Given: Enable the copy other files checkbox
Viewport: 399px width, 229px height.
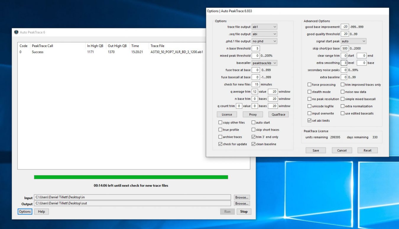Looking at the screenshot, I should coord(220,123).
